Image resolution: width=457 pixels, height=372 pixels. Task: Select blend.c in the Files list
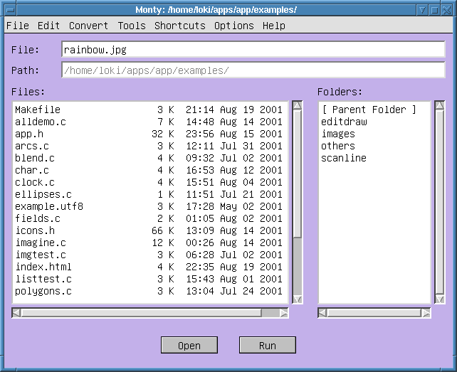click(x=34, y=158)
